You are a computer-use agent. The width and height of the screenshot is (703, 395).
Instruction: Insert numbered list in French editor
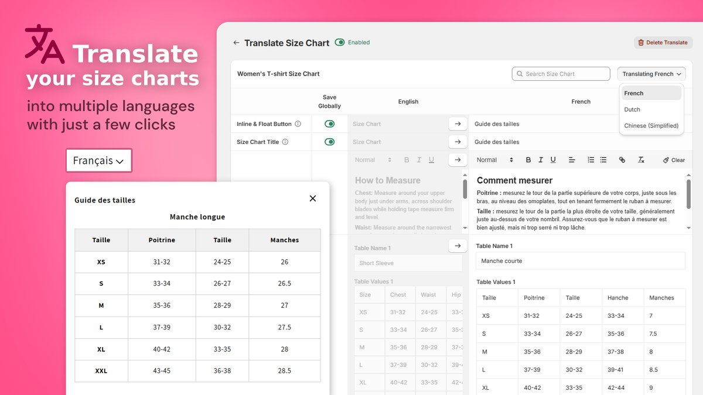pos(591,160)
